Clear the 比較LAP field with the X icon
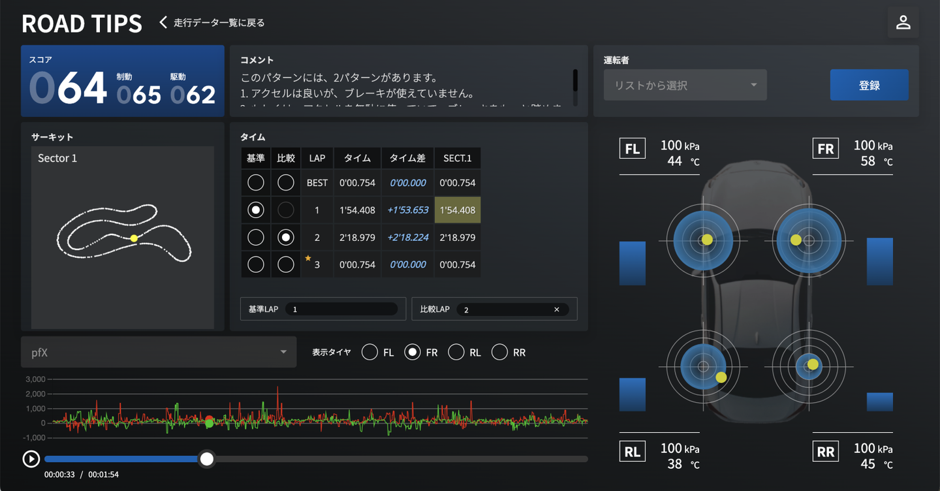Image resolution: width=940 pixels, height=491 pixels. pos(557,309)
